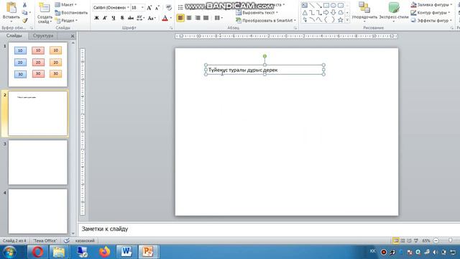The width and height of the screenshot is (460, 259).
Task: Click the Paste (Вставить) clipboard icon
Action: (x=11, y=8)
